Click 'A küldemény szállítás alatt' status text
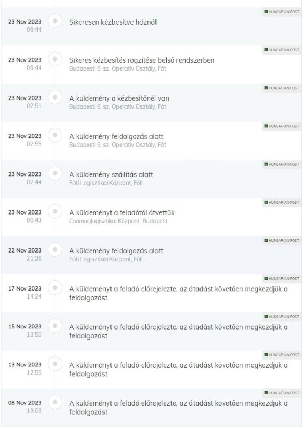This screenshot has width=304, height=428. click(111, 175)
